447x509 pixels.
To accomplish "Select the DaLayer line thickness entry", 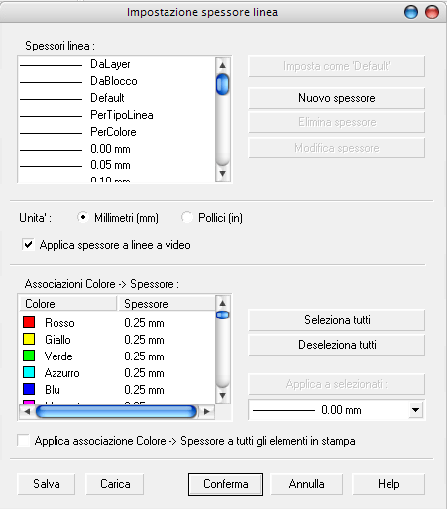I will pos(116,64).
